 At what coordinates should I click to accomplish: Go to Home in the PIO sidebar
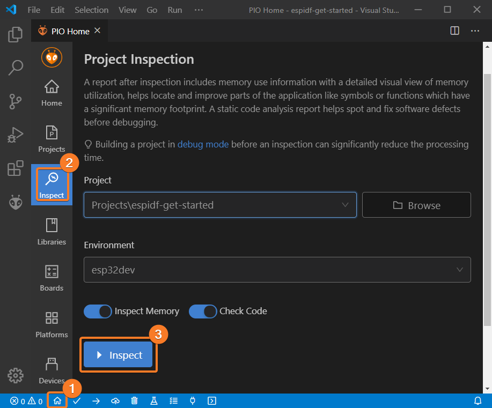[52, 93]
